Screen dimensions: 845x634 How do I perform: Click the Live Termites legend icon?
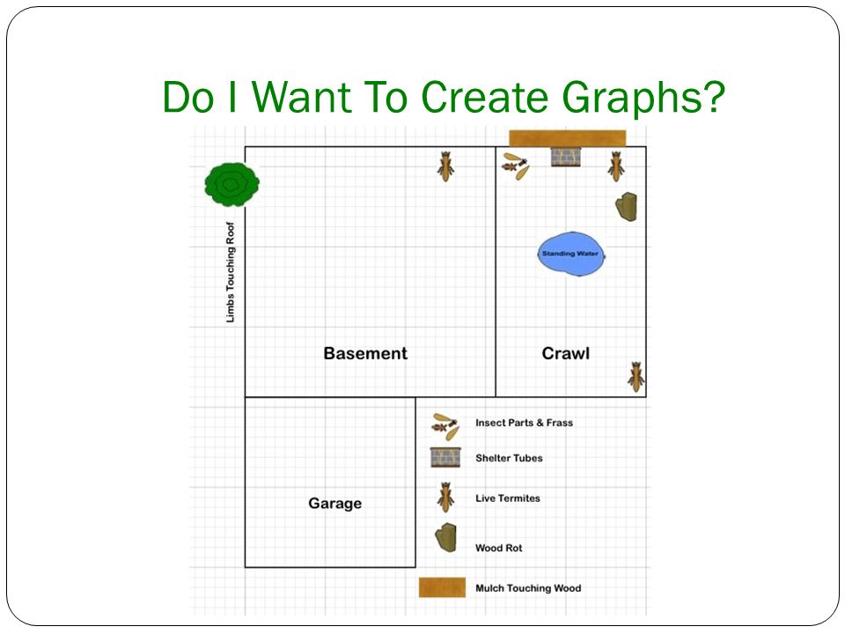[x=445, y=497]
